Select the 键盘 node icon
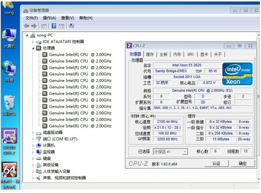Image resolution: width=261 pixels, height=193 pixels. (x=39, y=158)
